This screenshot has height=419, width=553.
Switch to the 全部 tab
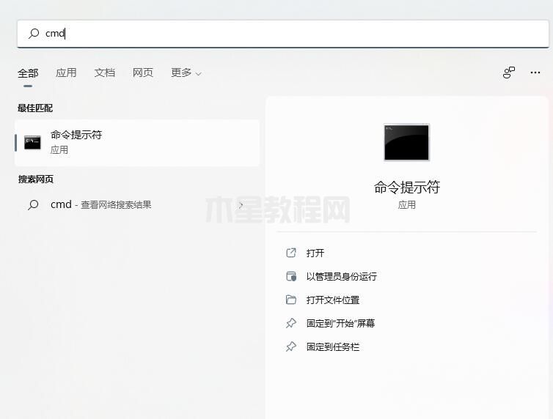click(28, 73)
